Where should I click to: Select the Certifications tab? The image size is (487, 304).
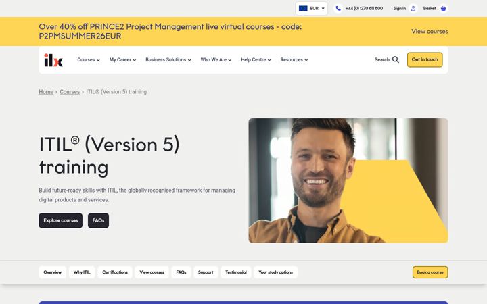[x=115, y=272]
